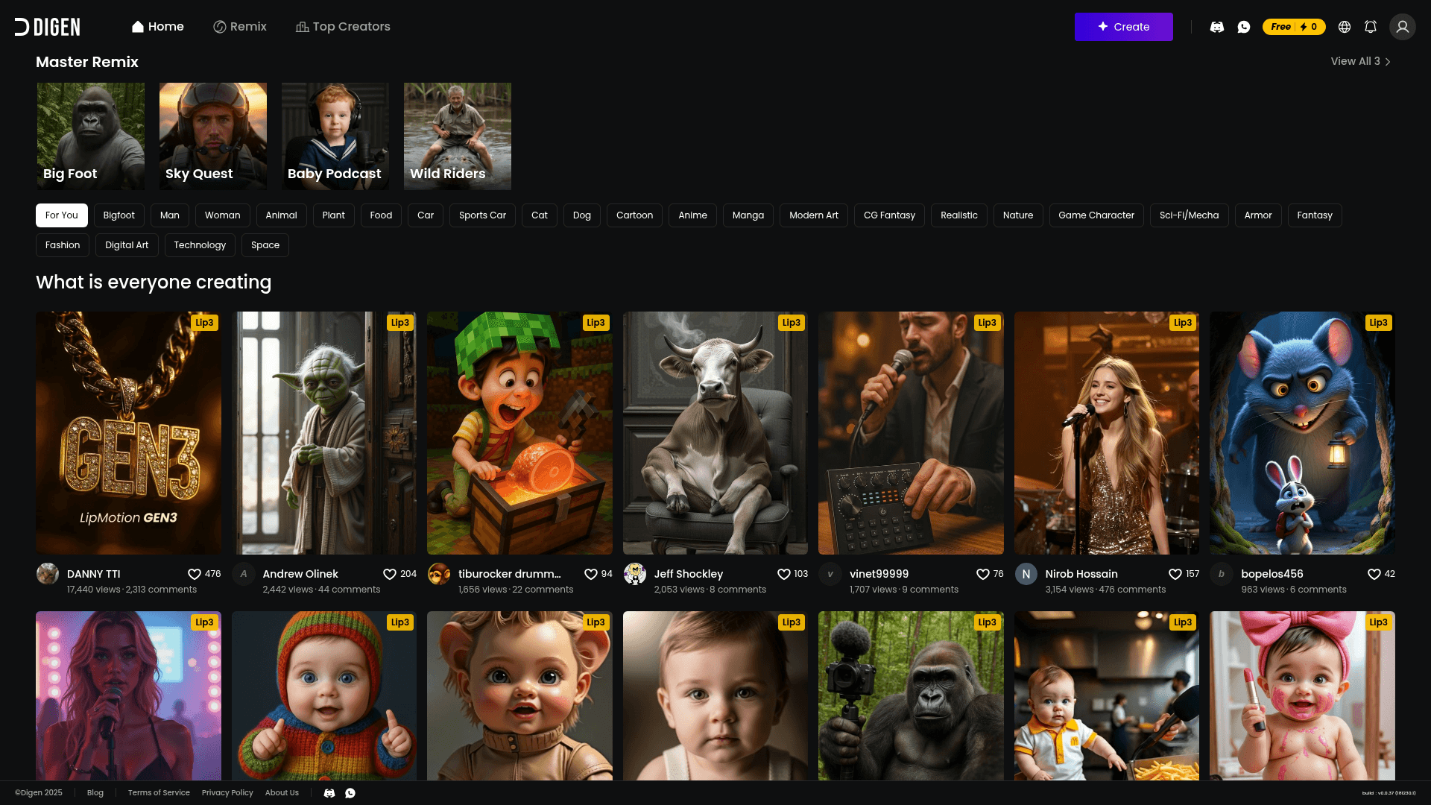Open vinet99999's avatar
Viewport: 1431px width, 805px height.
click(x=830, y=574)
